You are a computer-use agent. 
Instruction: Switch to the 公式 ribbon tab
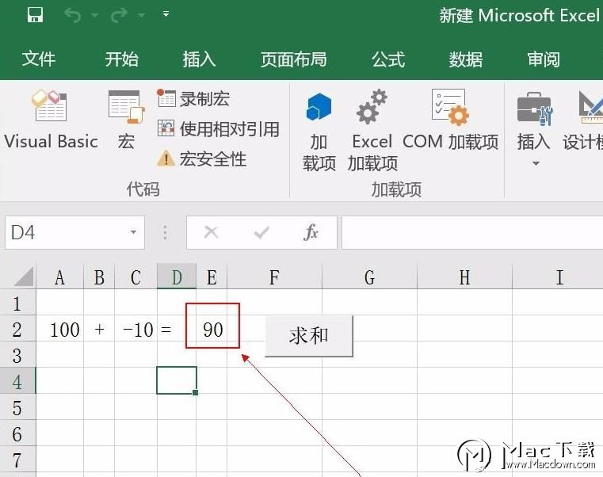[x=388, y=59]
